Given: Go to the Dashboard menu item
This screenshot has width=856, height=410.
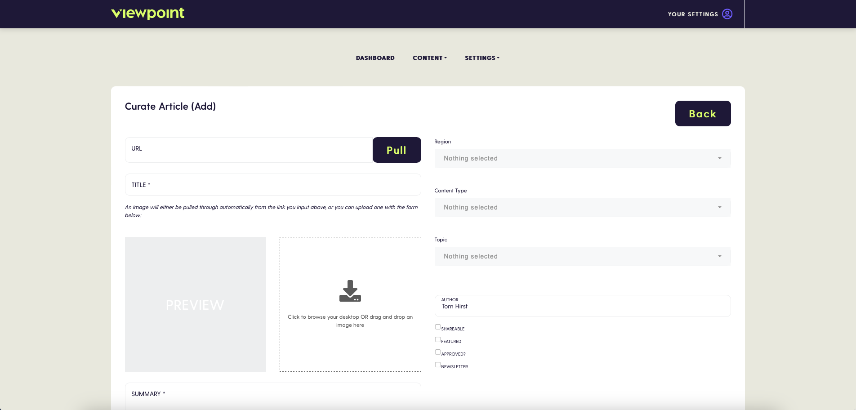Looking at the screenshot, I should coord(375,58).
